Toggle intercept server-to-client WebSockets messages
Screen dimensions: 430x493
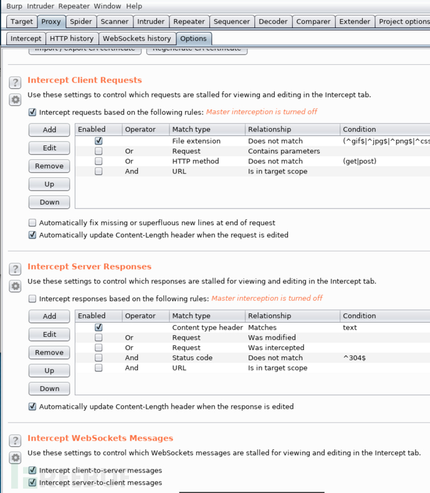32,482
